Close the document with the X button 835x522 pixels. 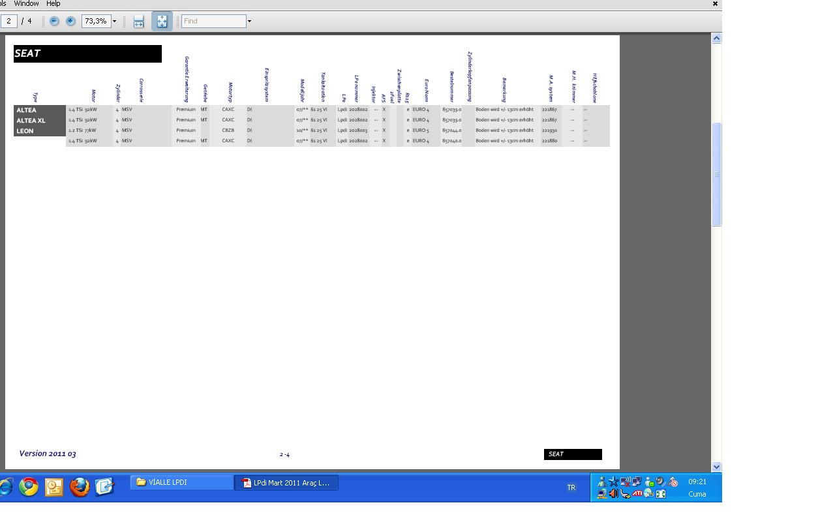715,4
